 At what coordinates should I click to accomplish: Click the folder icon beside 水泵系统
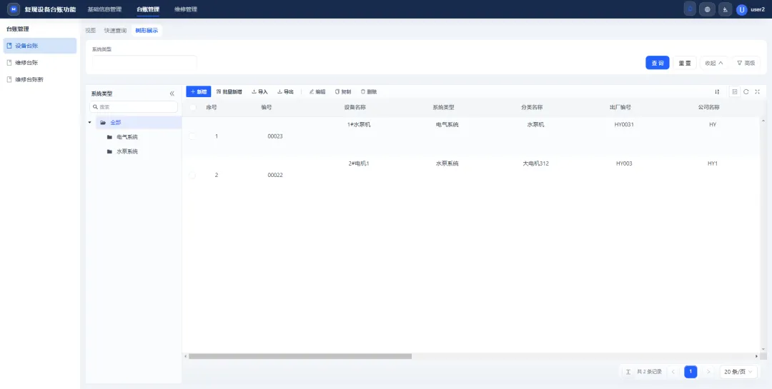[109, 151]
